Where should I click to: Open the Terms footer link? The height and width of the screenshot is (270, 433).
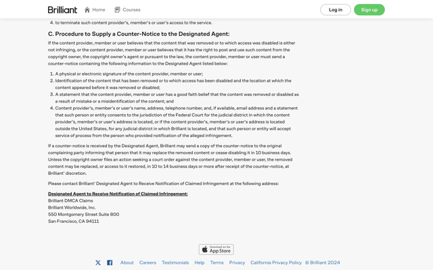(216, 263)
